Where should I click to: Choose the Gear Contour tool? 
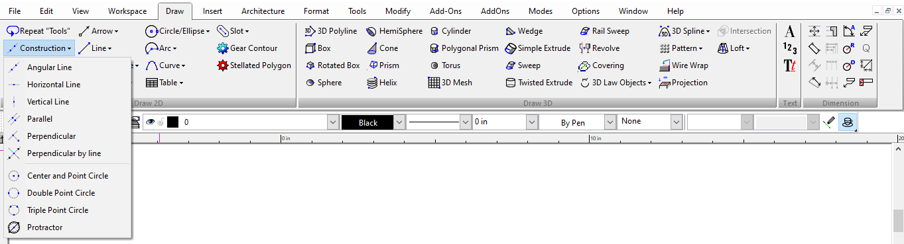coord(247,48)
